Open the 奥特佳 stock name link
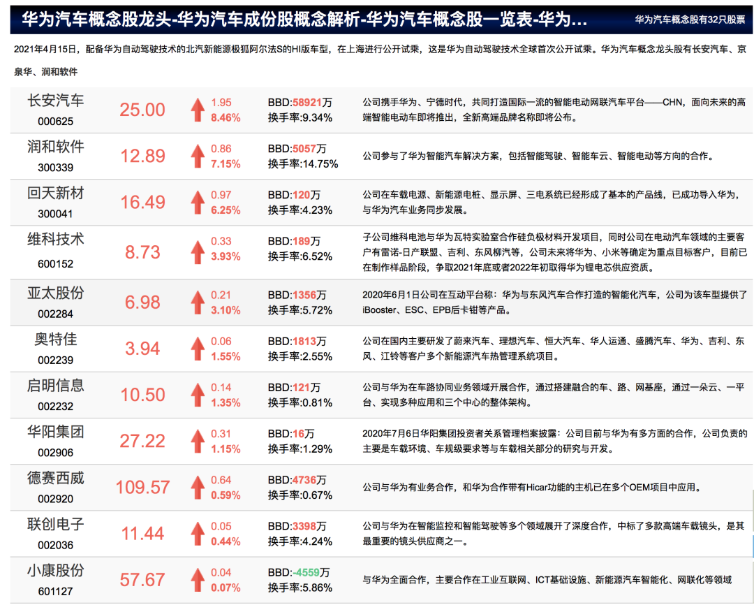This screenshot has width=754, height=605. coord(55,340)
